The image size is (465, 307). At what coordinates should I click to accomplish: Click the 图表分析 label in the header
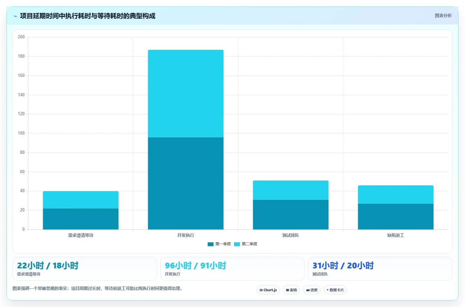[x=443, y=15]
